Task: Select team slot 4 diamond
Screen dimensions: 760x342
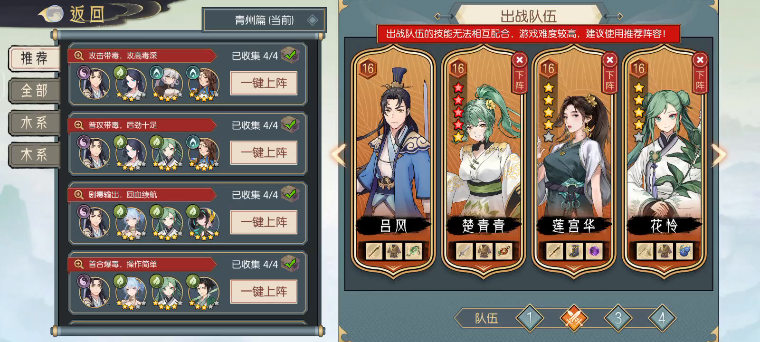Action: tap(662, 318)
